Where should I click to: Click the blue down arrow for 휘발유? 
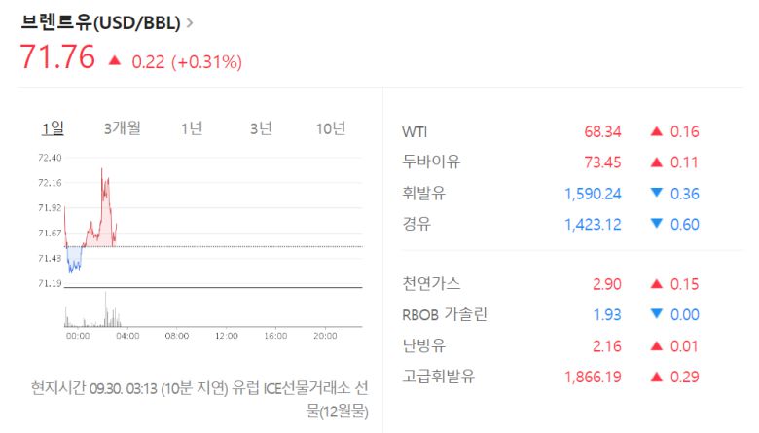tap(656, 194)
